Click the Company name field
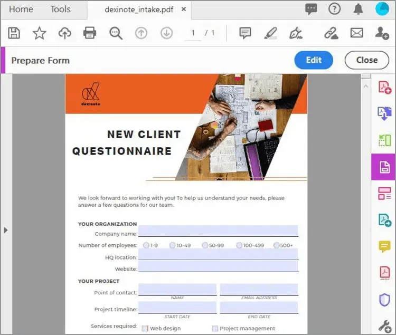 click(x=218, y=231)
